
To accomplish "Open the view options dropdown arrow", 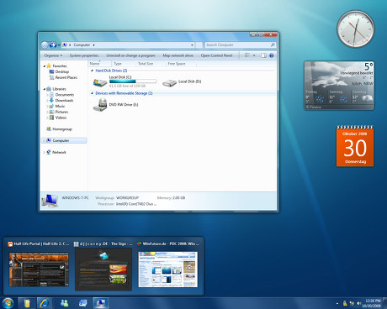I will click(254, 55).
